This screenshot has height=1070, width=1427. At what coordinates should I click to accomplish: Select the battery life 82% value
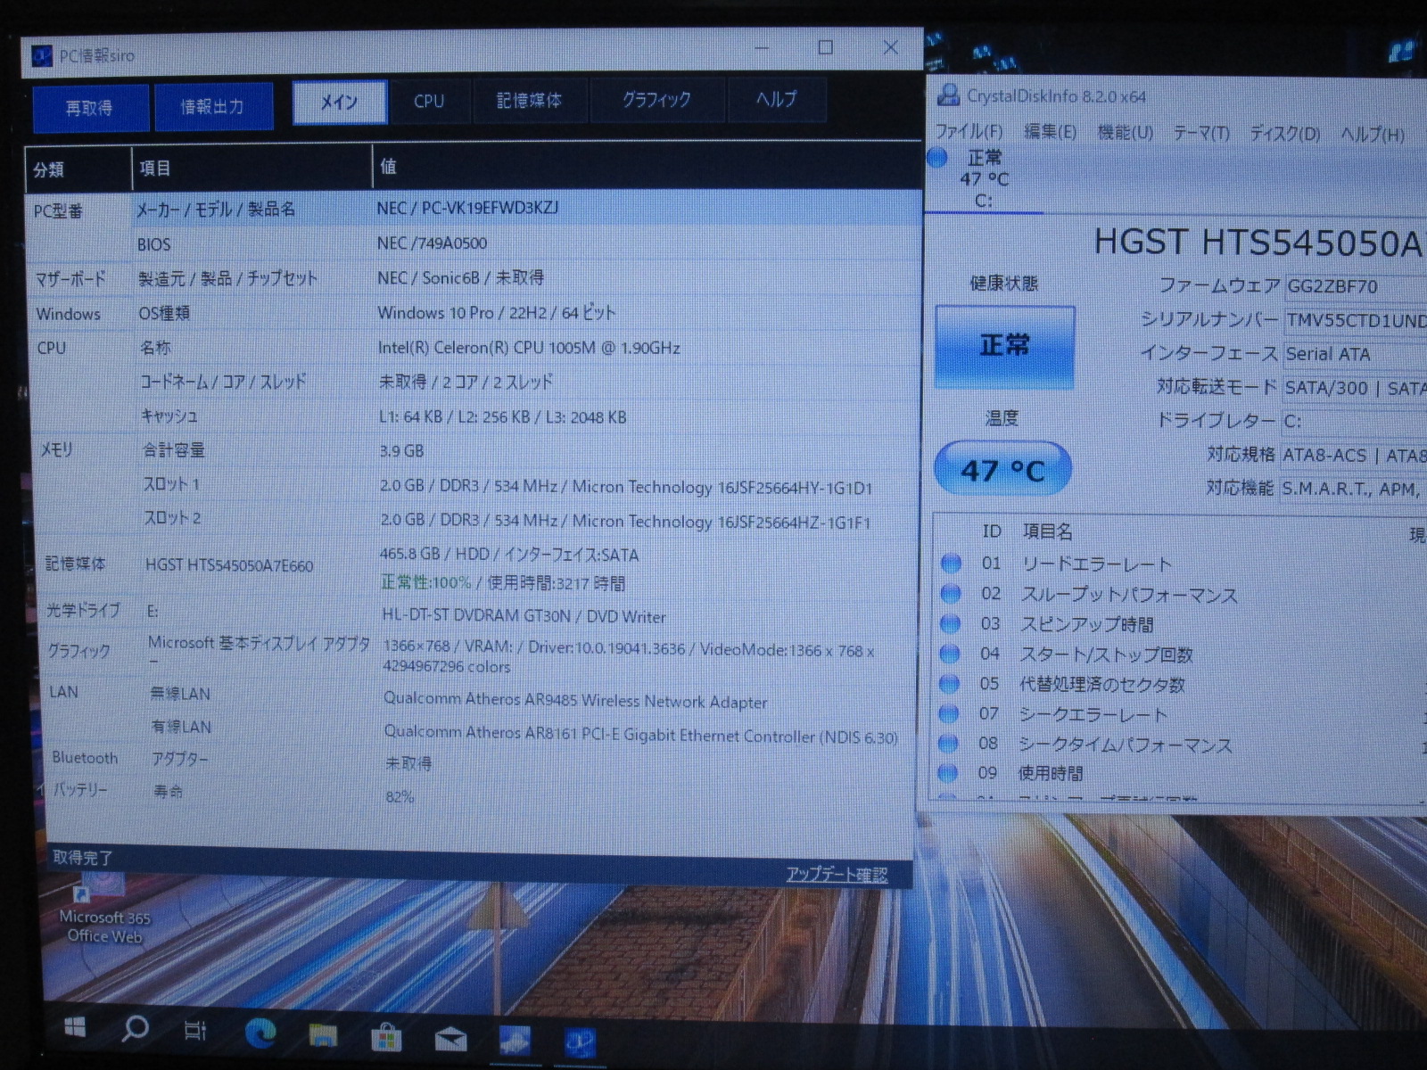pos(400,796)
